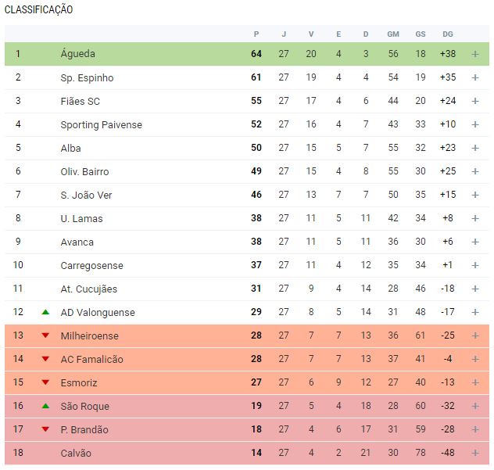Viewport: 494px width, 470px height.
Task: Sort by the DG column header
Action: tap(448, 34)
